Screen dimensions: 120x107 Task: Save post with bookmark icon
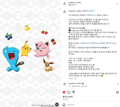click(117, 92)
